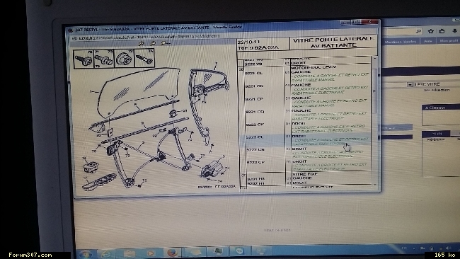Open the TeamViewer taskbar icon
The height and width of the screenshot is (259, 460).
240,251
